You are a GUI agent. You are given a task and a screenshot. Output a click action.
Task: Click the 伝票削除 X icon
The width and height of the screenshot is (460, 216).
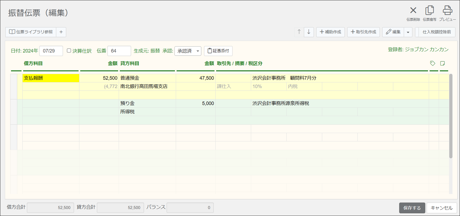413,10
